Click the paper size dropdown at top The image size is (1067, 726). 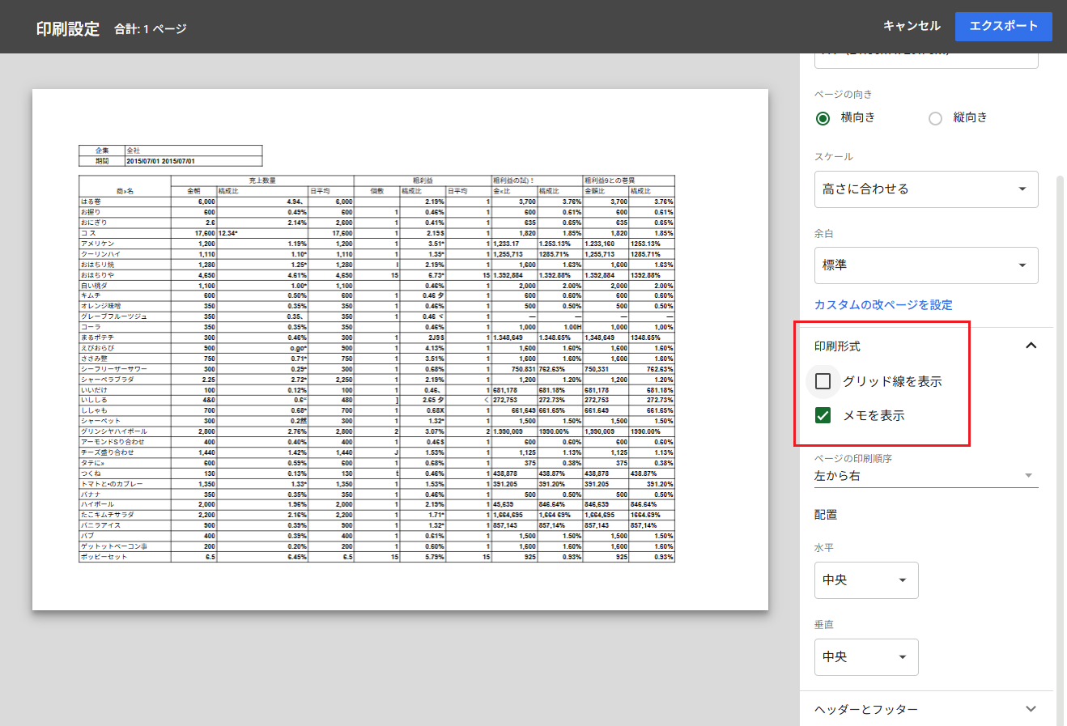[x=926, y=60]
